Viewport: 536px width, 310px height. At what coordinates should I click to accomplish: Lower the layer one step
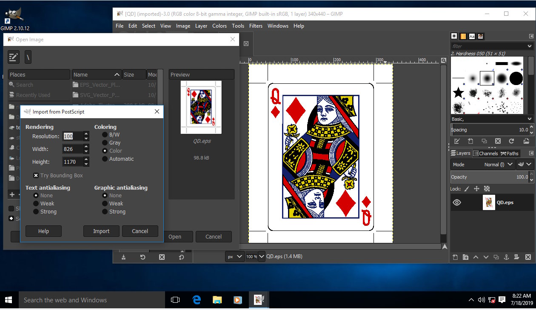pos(486,257)
